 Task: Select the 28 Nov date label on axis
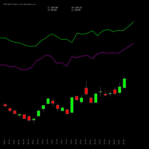pos(105,142)
